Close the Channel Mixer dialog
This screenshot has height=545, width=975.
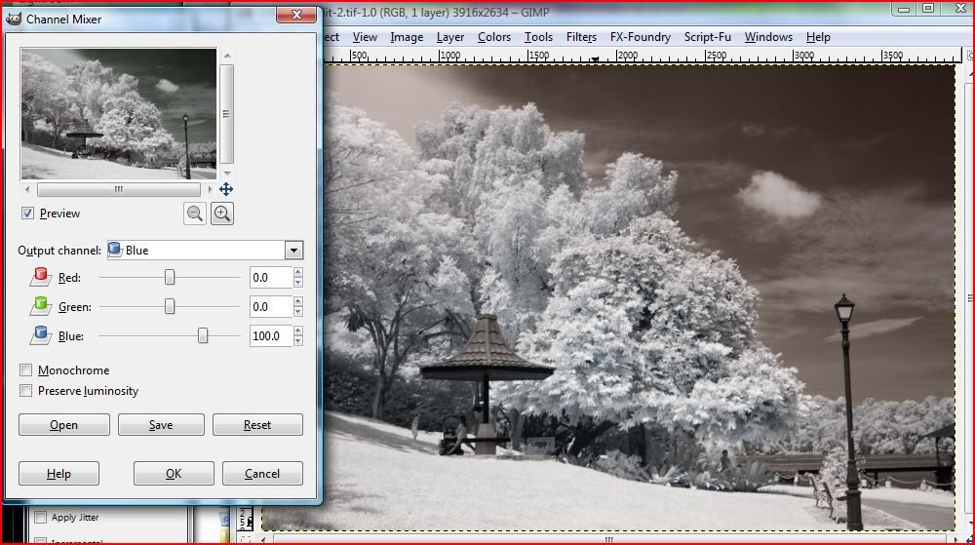coord(296,15)
